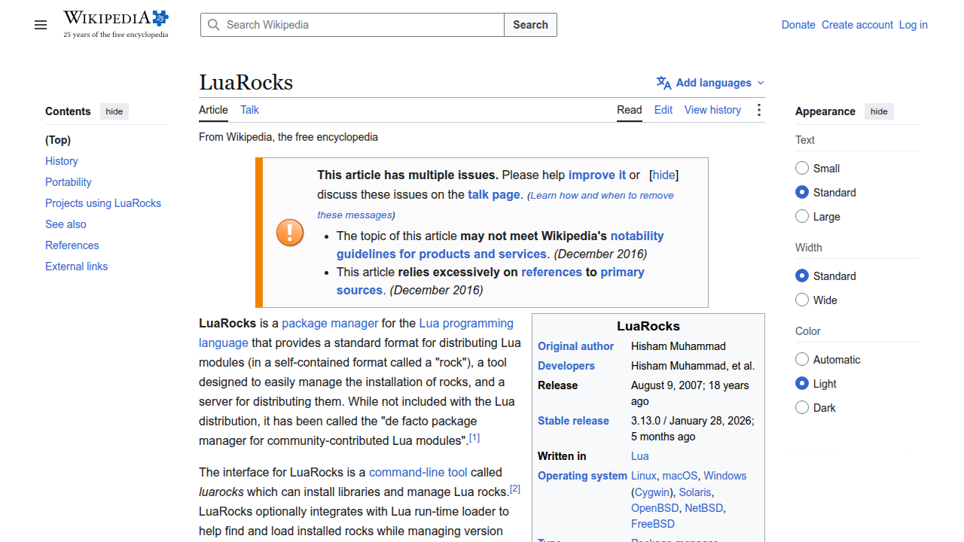Viewport: 964px width, 542px height.
Task: Collapse the multiple issues notice with hide
Action: coord(664,175)
